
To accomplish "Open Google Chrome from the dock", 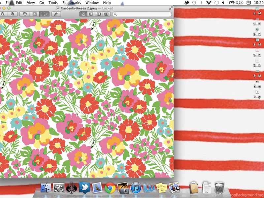I will tap(110, 188).
